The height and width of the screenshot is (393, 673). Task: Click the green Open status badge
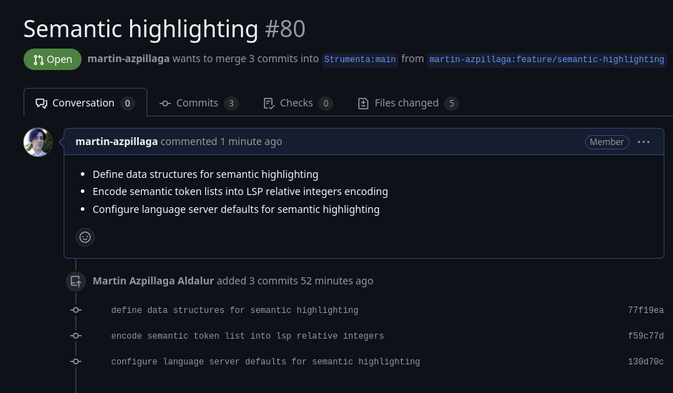click(x=52, y=59)
